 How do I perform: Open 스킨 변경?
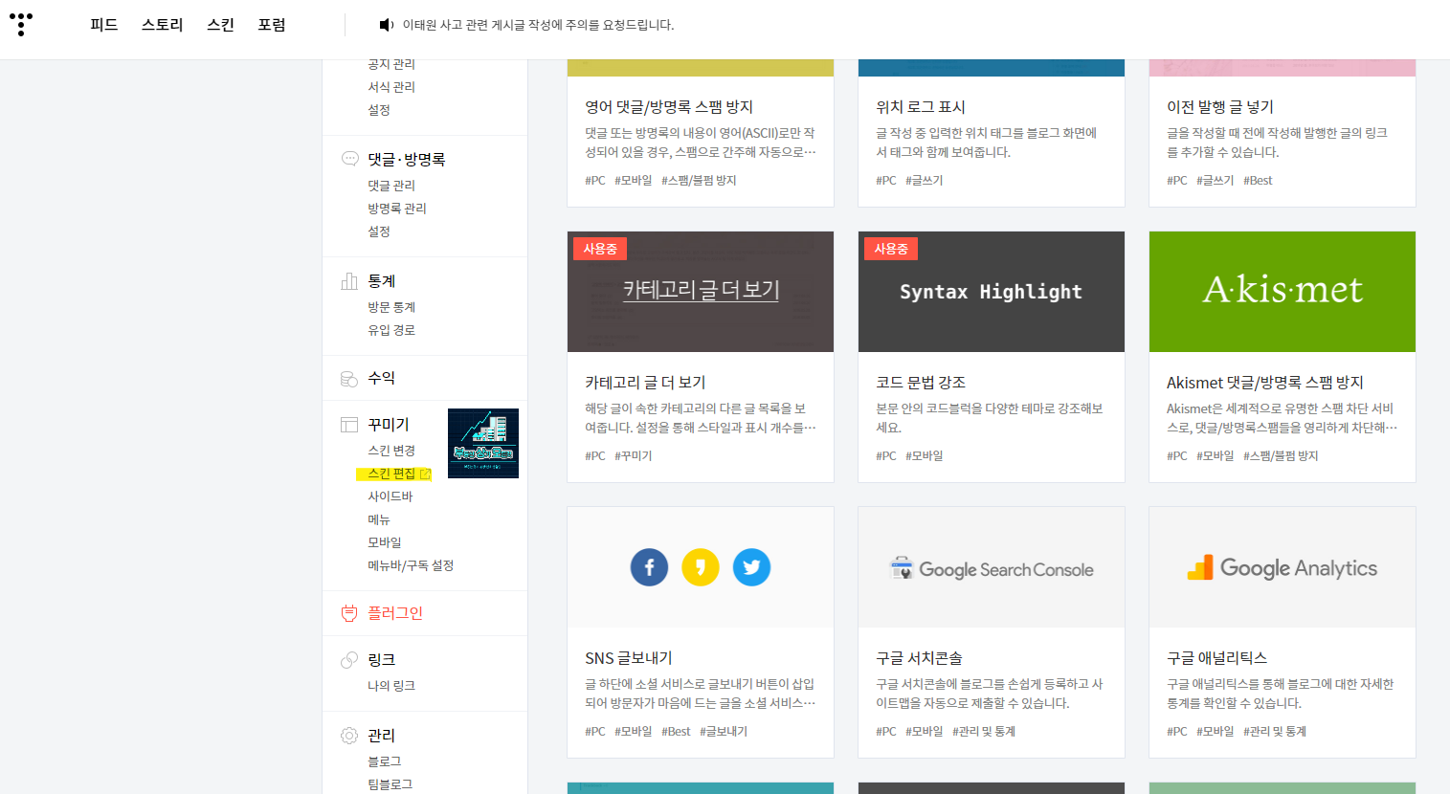[391, 451]
